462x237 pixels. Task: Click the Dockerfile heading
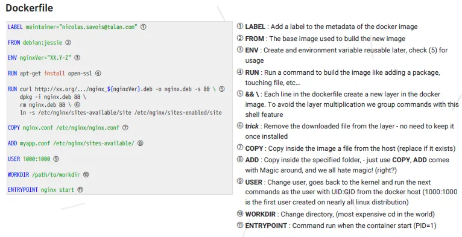point(29,8)
